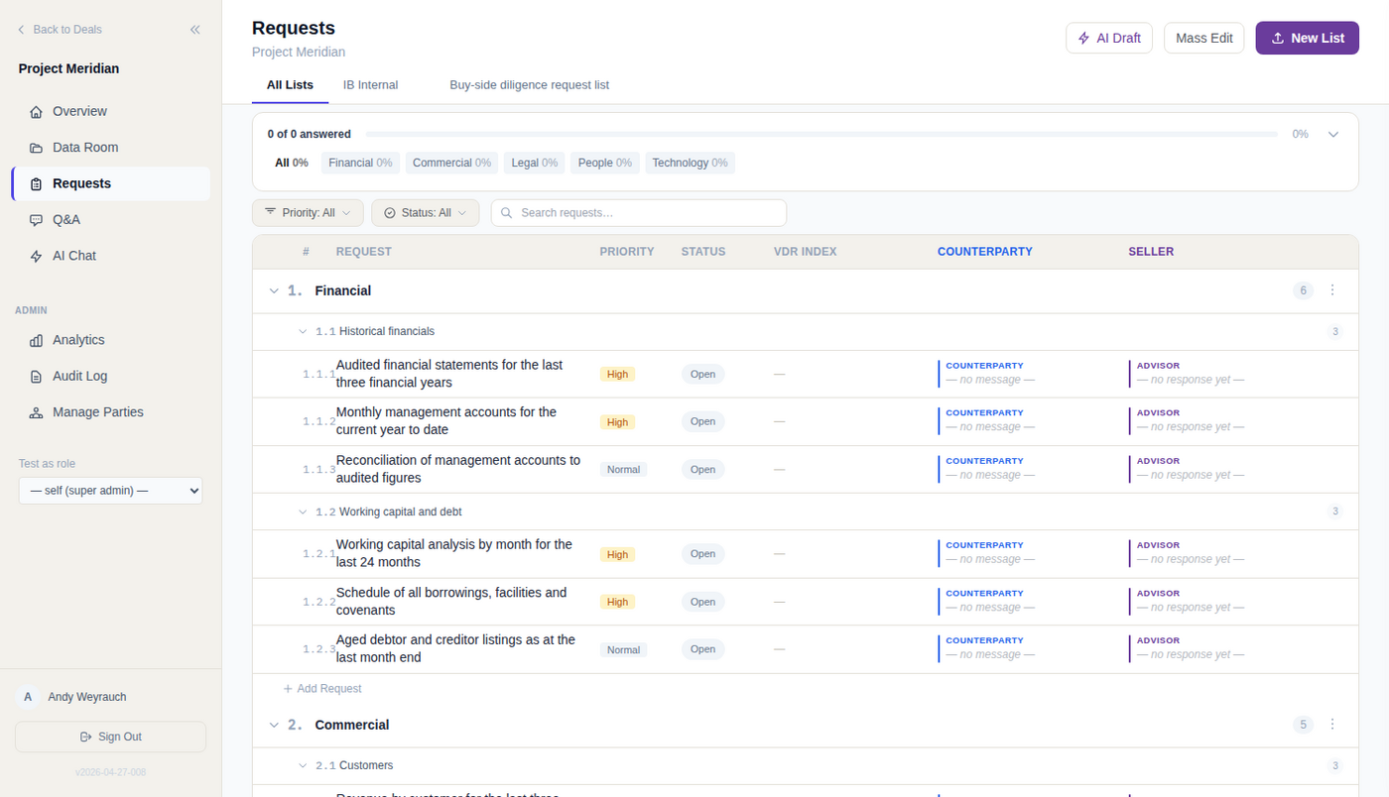Click Add Request under Financial section
This screenshot has width=1389, height=797.
(x=322, y=689)
